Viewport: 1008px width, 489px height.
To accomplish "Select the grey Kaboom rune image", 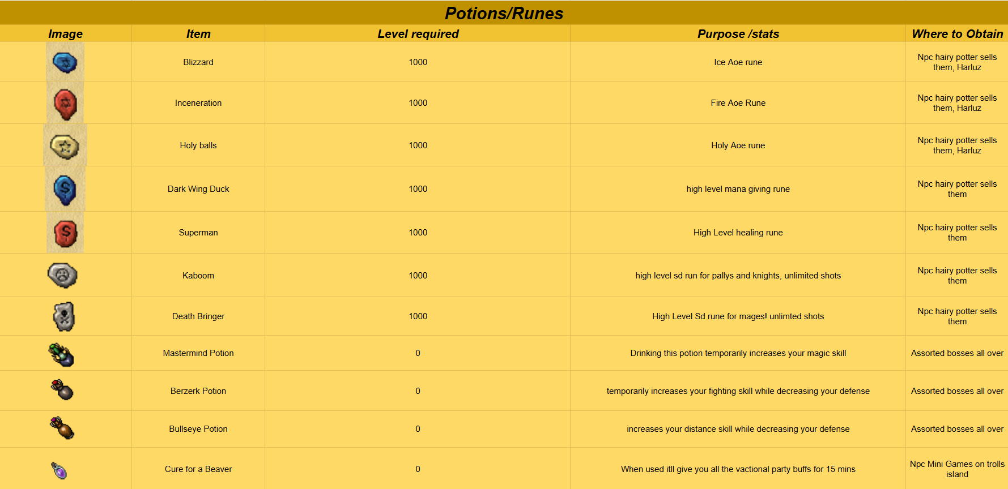I will tap(63, 275).
